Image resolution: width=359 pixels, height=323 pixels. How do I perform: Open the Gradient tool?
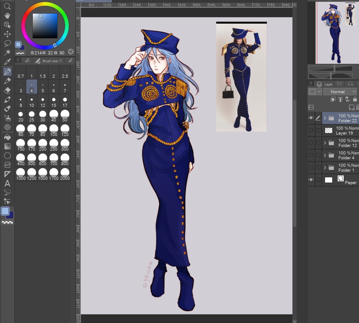(x=7, y=146)
